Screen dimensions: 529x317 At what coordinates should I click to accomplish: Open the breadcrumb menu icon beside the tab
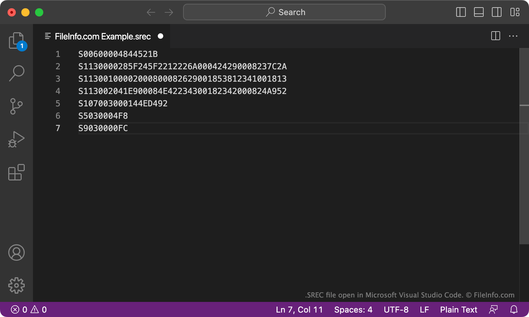[47, 36]
